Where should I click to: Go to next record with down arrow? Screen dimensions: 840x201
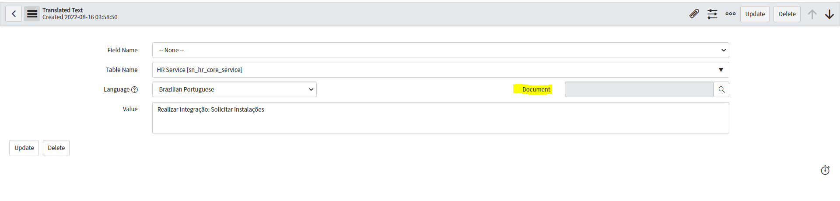[x=829, y=14]
